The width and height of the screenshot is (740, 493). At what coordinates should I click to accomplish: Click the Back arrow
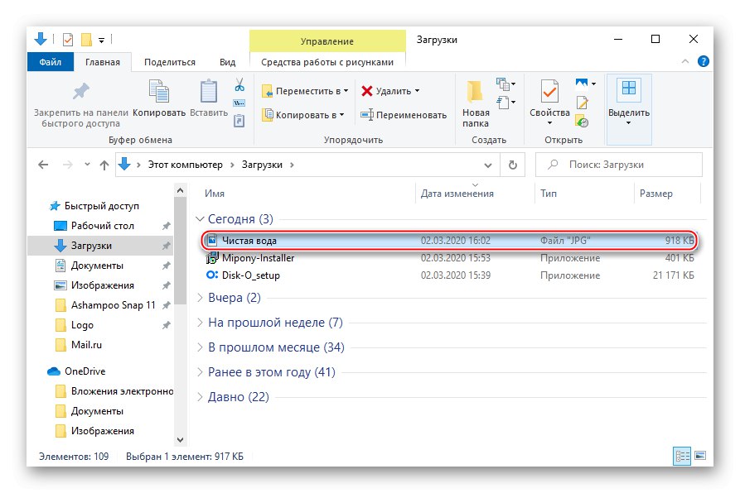click(43, 165)
